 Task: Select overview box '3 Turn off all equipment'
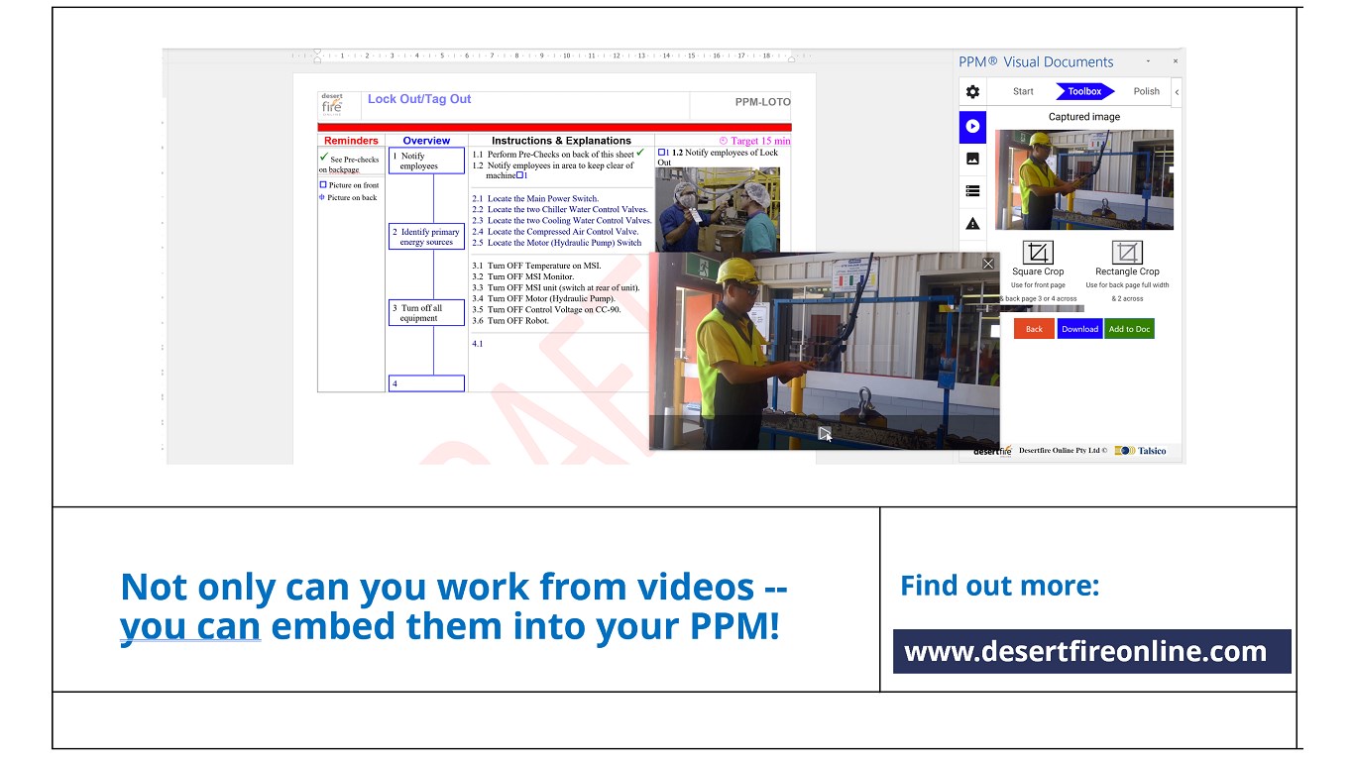coord(426,313)
